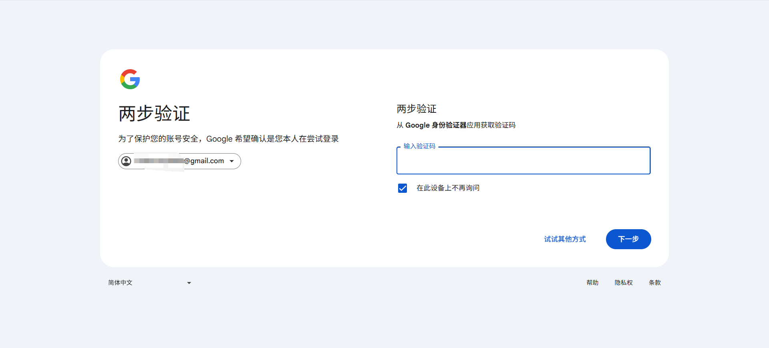Viewport: 769px width, 348px height.
Task: Click the 试试其他方式 link
Action: [565, 239]
